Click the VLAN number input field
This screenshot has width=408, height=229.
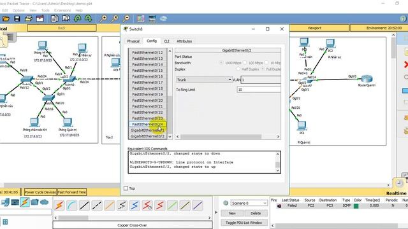(261, 80)
